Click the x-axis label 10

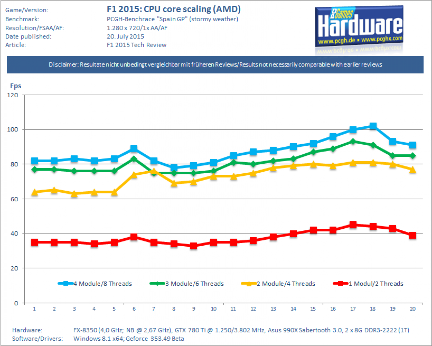tap(214, 309)
